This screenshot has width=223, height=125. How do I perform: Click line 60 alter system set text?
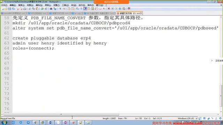(115, 28)
